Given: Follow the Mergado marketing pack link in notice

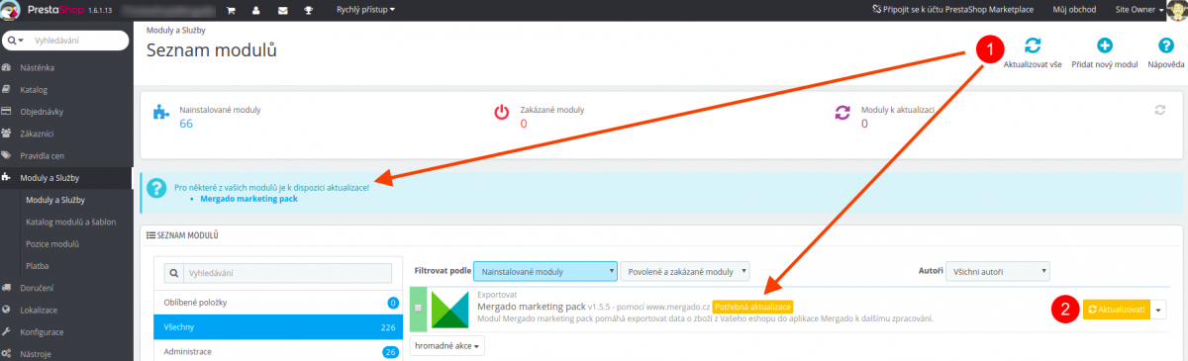Looking at the screenshot, I should click(248, 199).
